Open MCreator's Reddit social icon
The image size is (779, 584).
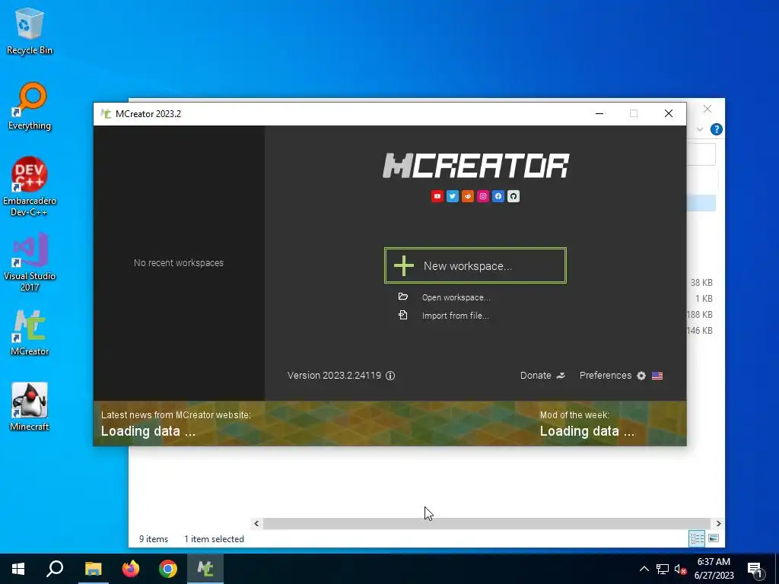468,196
